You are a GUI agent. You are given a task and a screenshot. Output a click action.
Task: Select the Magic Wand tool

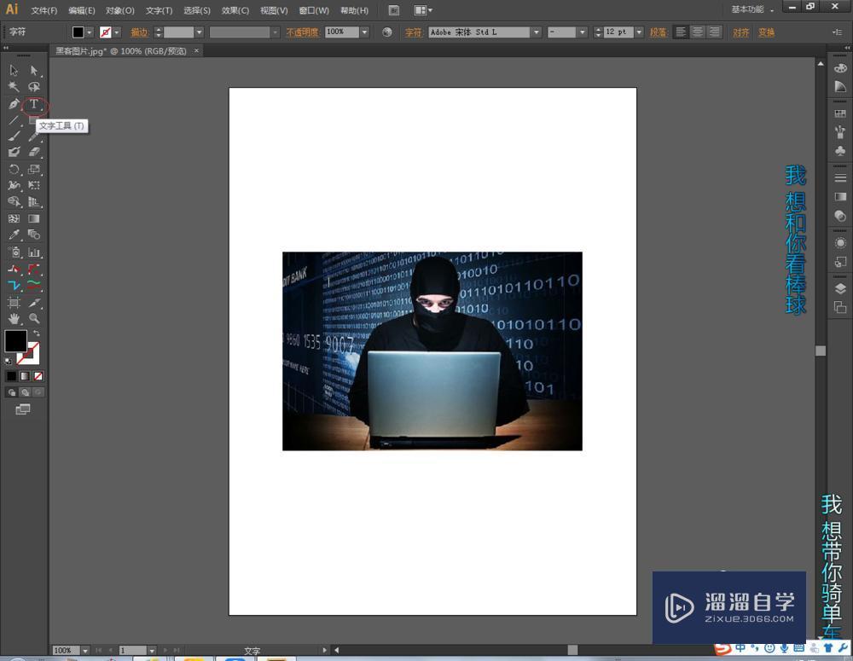pos(15,86)
